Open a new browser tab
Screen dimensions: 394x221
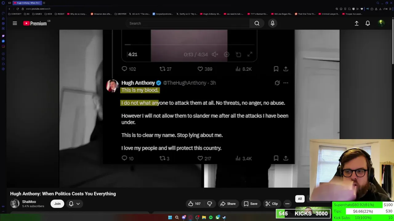coord(44,3)
